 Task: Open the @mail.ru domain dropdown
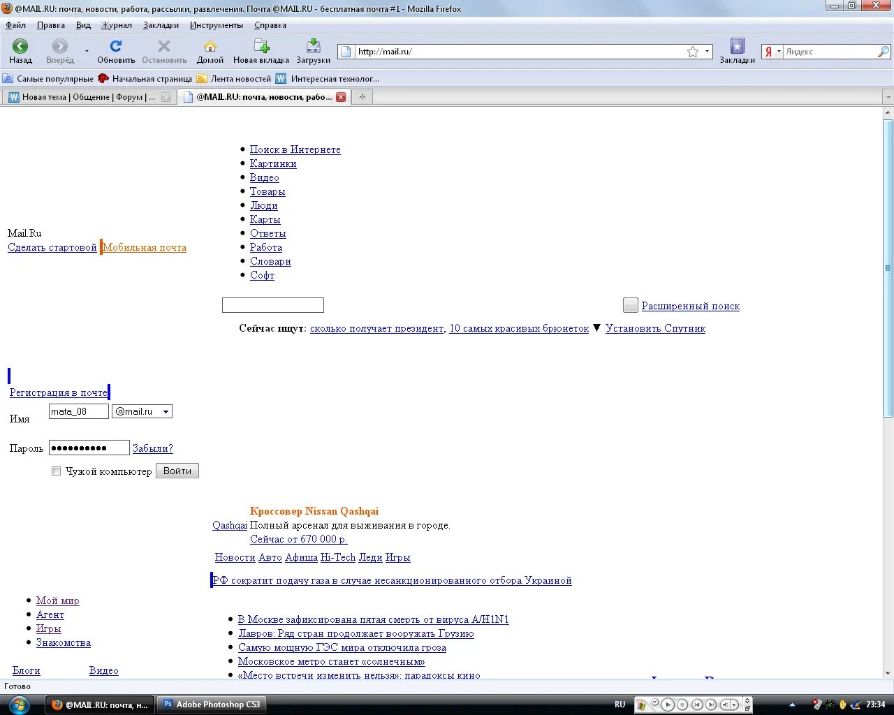[x=142, y=412]
